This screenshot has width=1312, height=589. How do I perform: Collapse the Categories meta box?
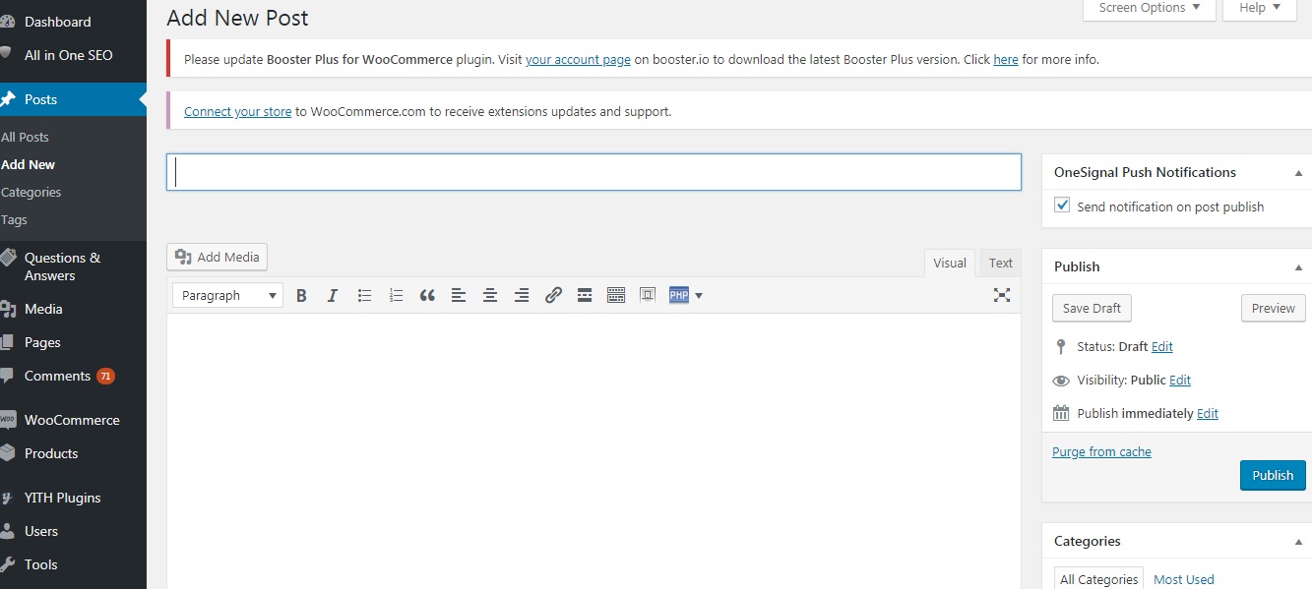[1298, 541]
